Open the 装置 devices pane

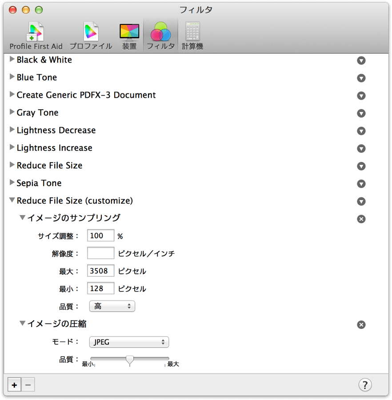tap(129, 36)
